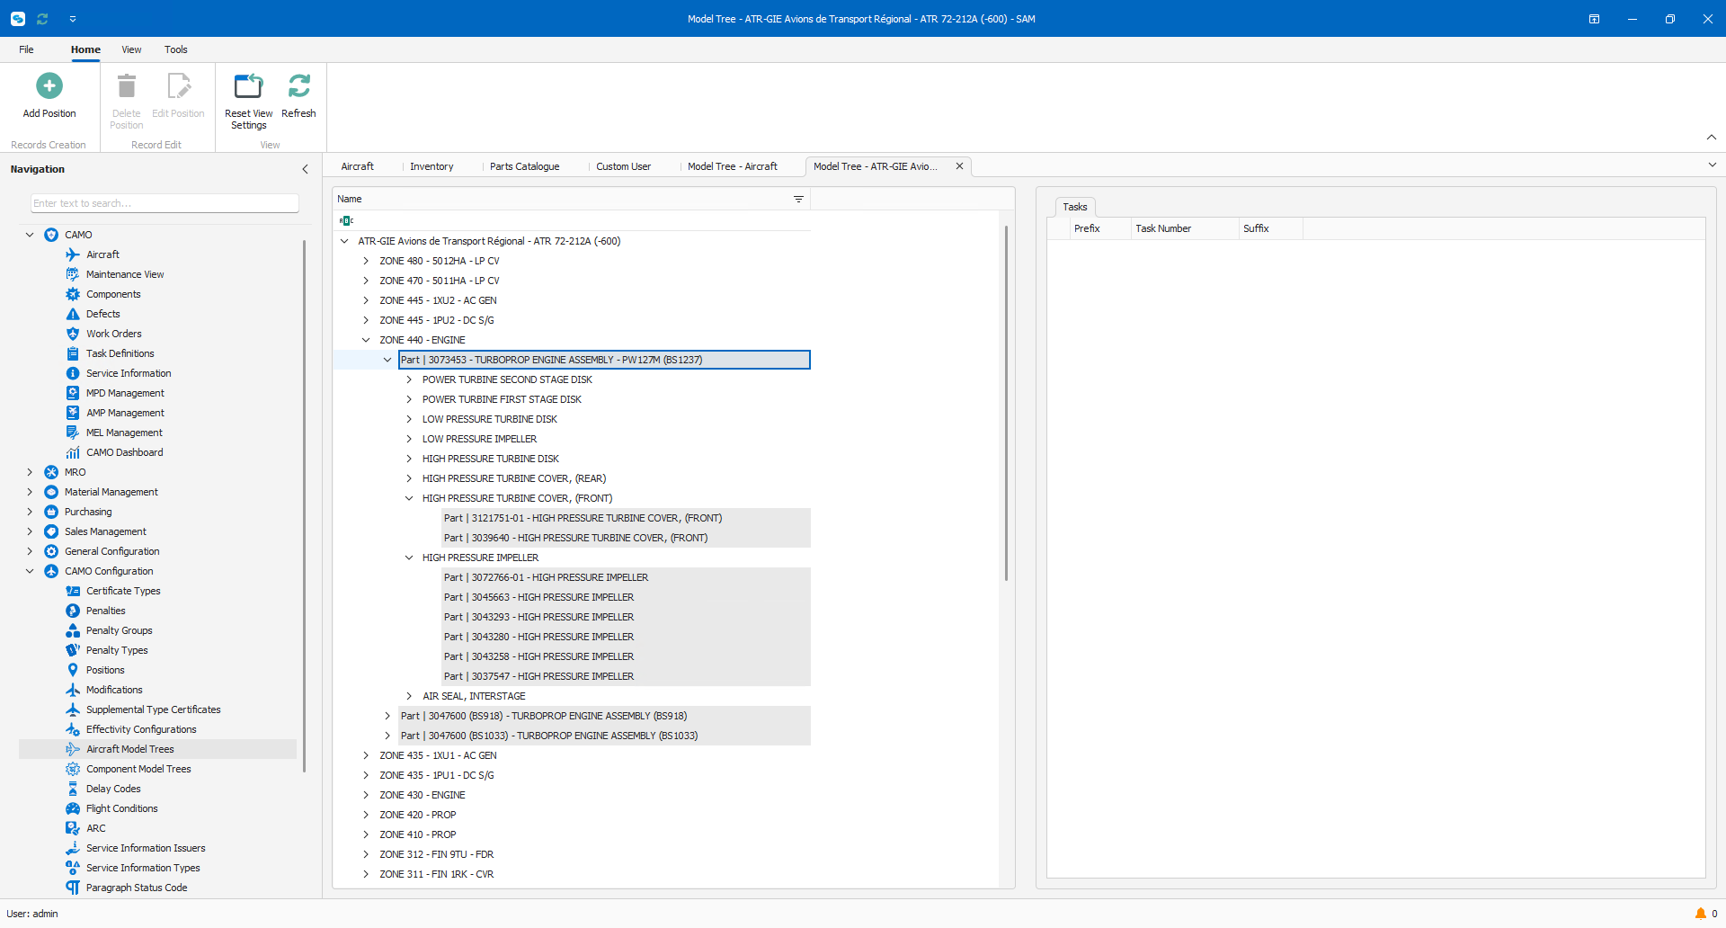Close the Model Tree - ATR-GIE tab
The width and height of the screenshot is (1726, 928).
tap(959, 166)
